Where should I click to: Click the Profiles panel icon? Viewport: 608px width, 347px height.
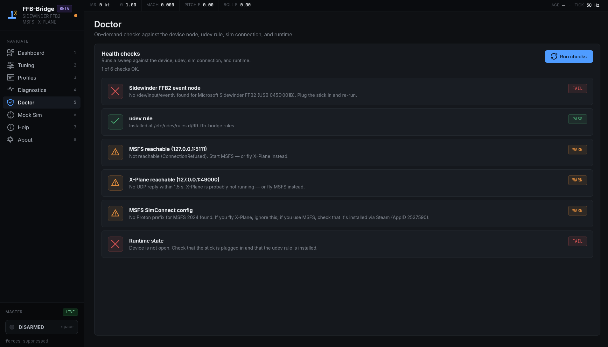pyautogui.click(x=11, y=78)
